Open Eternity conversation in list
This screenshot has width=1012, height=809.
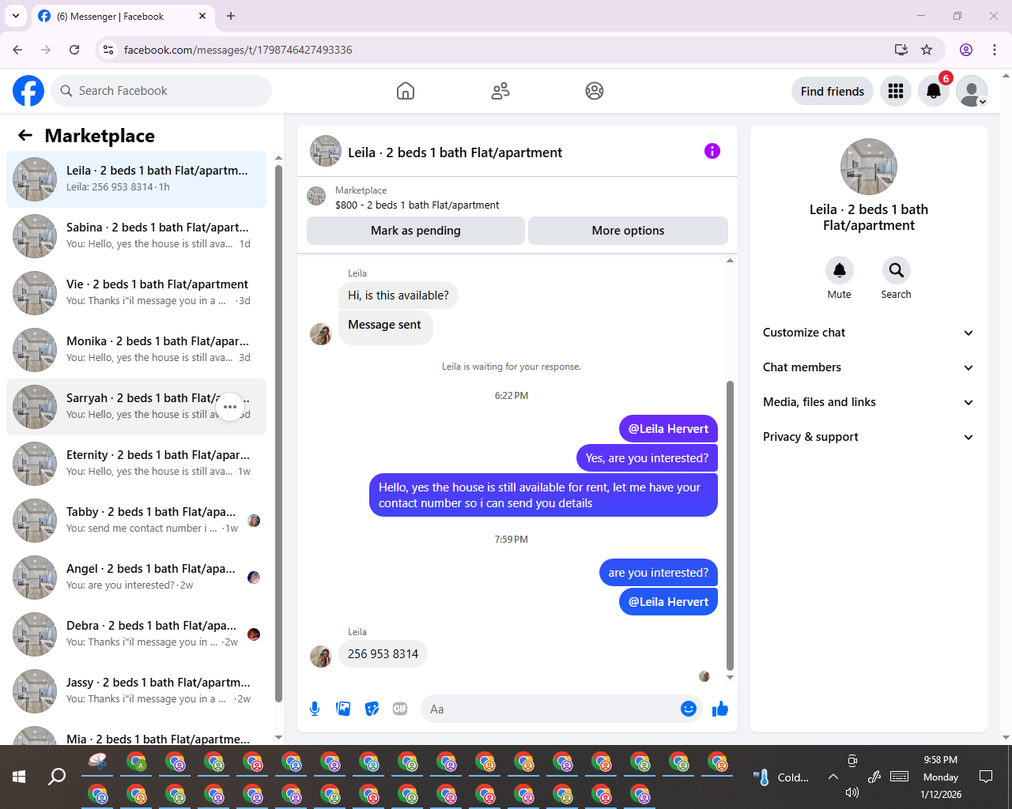[136, 464]
